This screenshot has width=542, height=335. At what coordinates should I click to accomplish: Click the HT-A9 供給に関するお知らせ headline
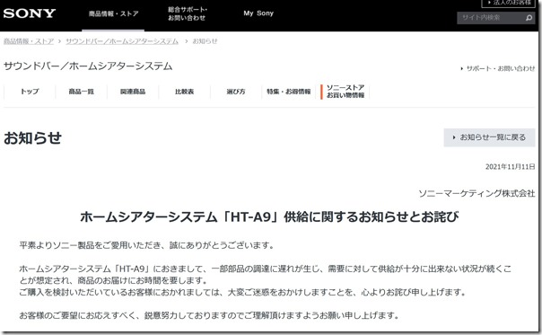point(269,217)
